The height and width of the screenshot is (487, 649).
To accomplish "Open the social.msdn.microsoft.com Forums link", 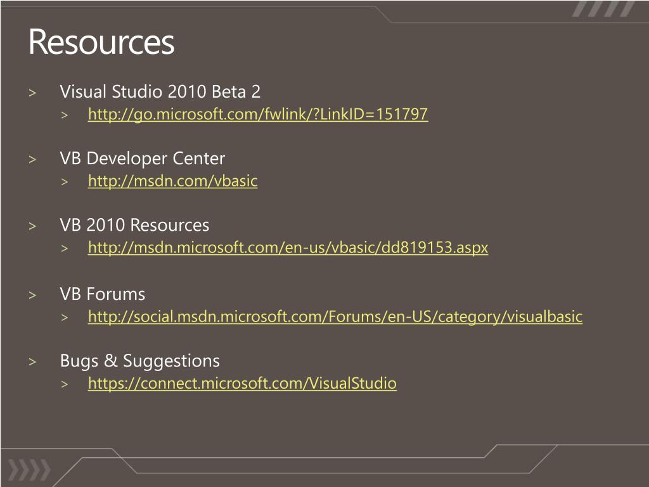I will [x=335, y=317].
